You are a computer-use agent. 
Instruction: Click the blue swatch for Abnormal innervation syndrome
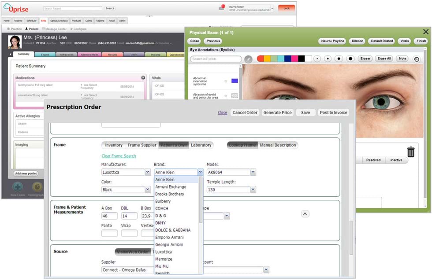235,81
